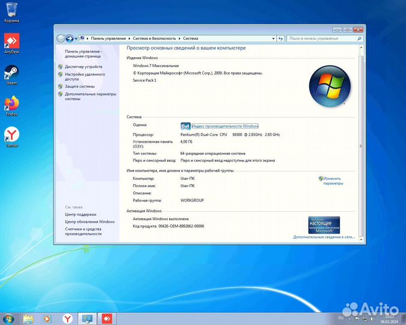Open Счетчики и средства производительности link
The width and height of the screenshot is (406, 325).
click(83, 232)
